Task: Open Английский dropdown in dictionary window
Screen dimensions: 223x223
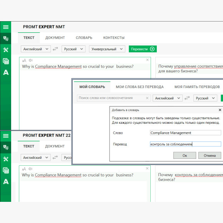Action: click(168, 98)
